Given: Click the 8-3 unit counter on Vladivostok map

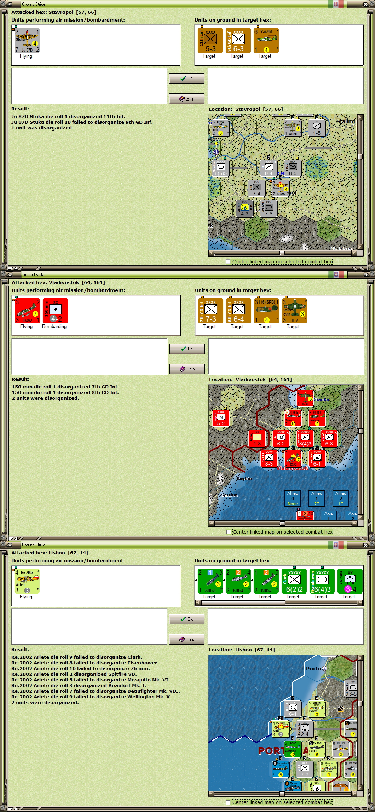Looking at the screenshot, I should coord(269,459).
